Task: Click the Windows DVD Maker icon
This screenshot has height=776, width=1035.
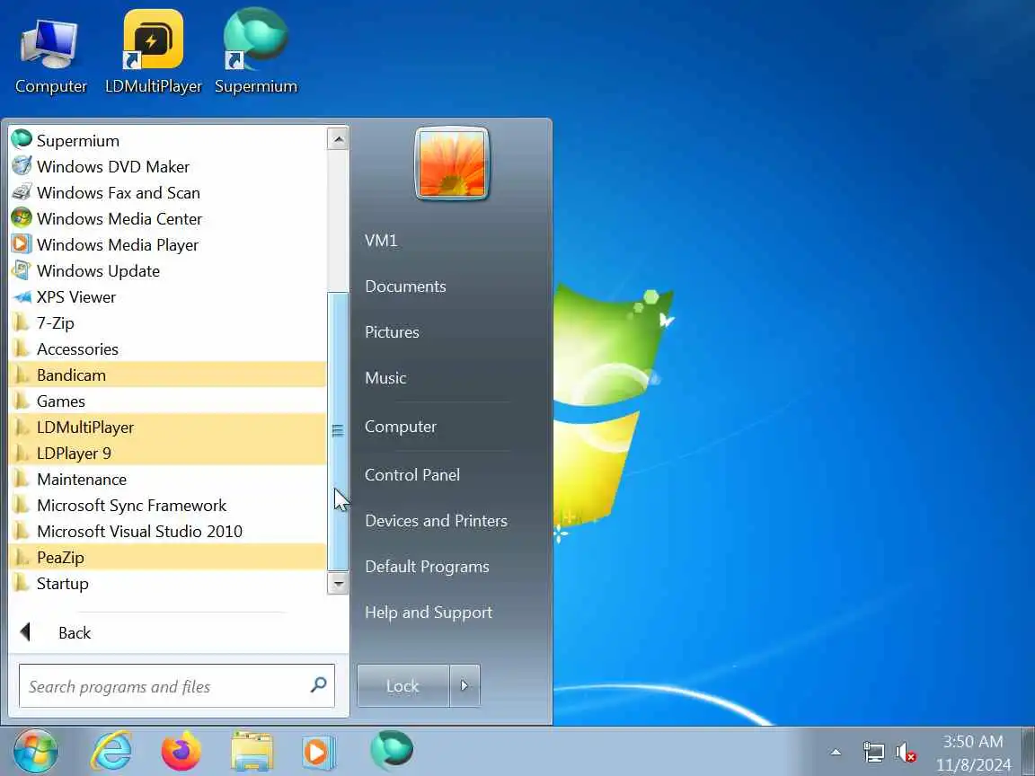Action: 22,165
